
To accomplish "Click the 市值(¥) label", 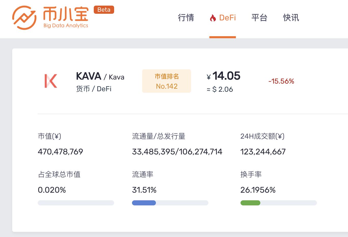I will [49, 136].
